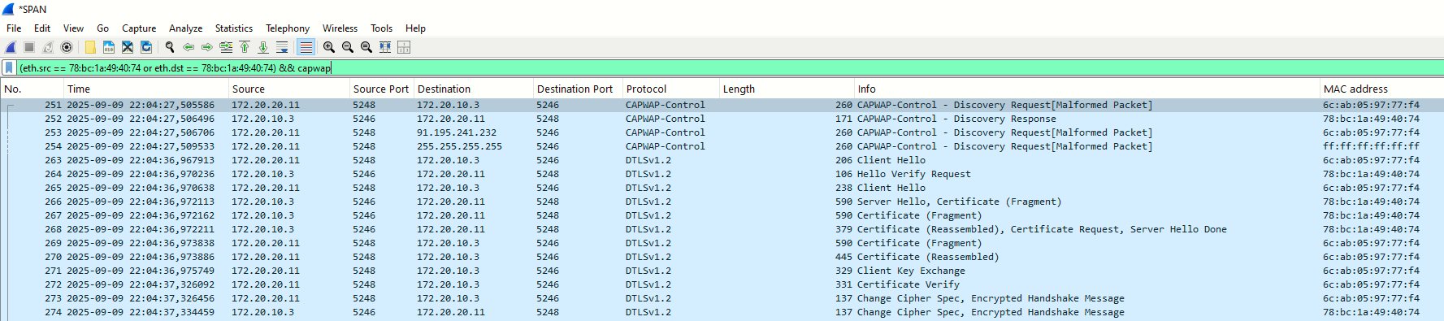Image resolution: width=1444 pixels, height=321 pixels.
Task: Select packet 253 destined to 91.195.241.232
Action: (722, 132)
